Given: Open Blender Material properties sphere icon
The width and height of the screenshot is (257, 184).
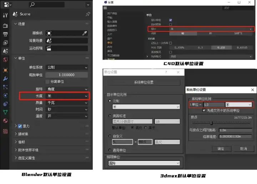Looking at the screenshot, I should click(x=5, y=121).
